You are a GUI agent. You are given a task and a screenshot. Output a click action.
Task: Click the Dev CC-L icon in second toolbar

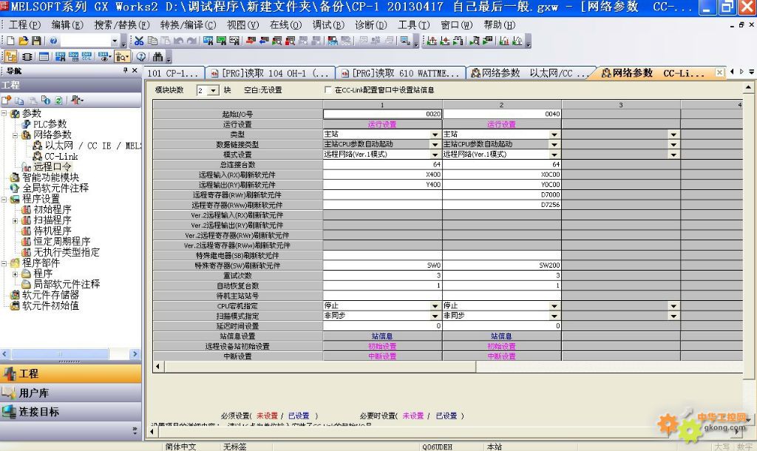[86, 57]
